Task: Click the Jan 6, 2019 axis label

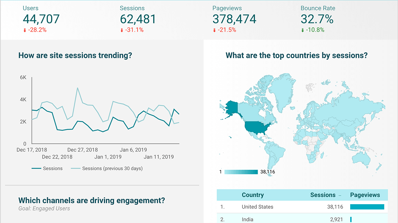Action: 133,150
